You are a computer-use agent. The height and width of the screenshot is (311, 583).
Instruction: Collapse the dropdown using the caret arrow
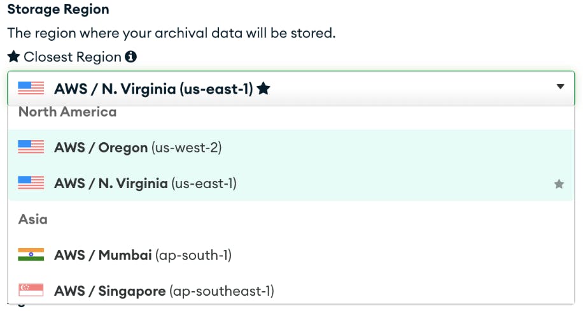click(x=560, y=87)
